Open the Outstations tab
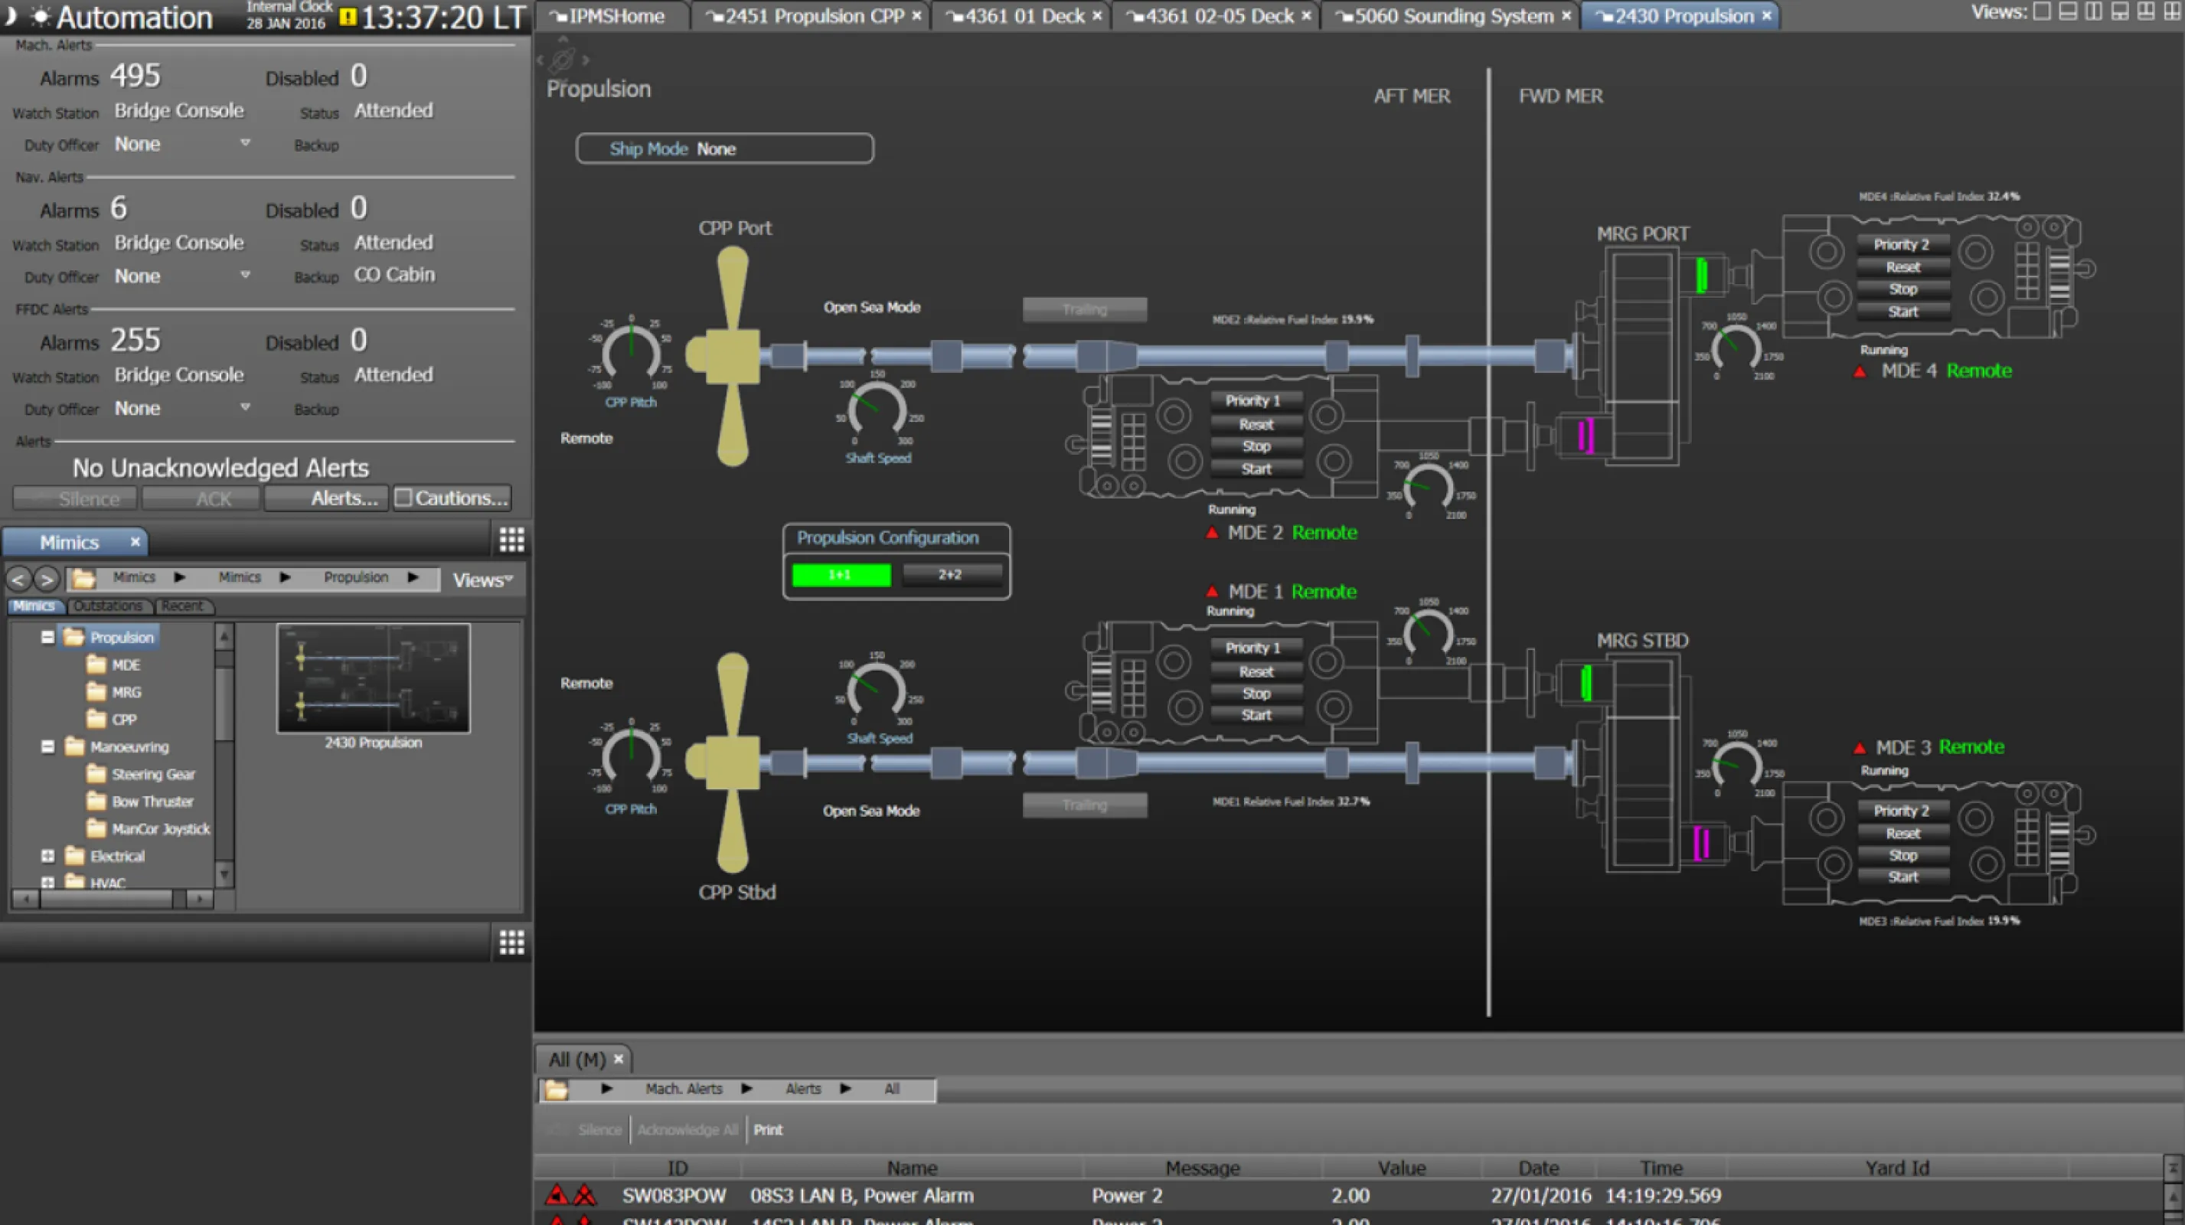Viewport: 2185px width, 1225px height. tap(108, 606)
